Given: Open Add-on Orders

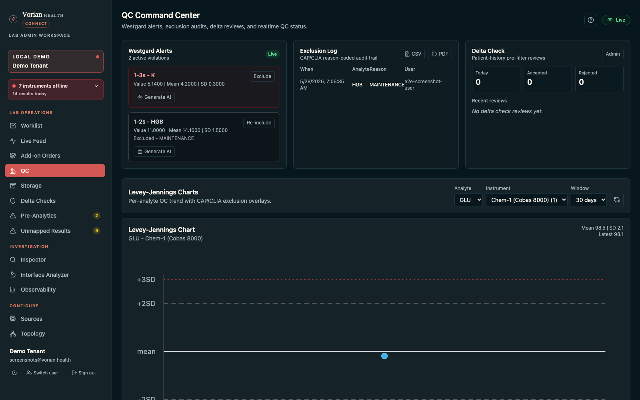Looking at the screenshot, I should point(55,156).
